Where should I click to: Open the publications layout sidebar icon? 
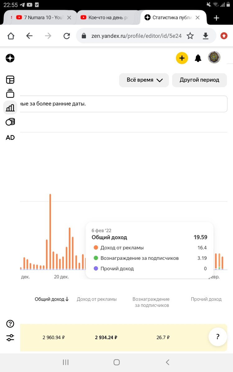10,80
